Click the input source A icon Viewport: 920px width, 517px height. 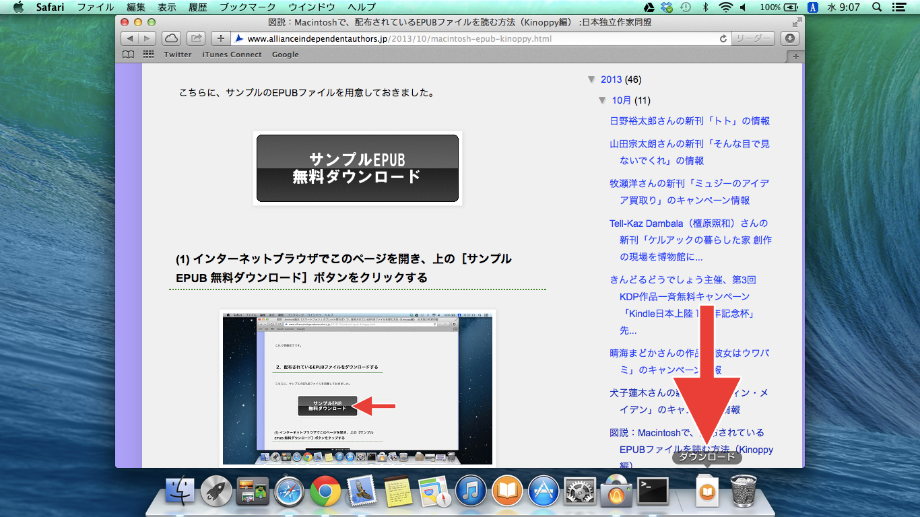(813, 7)
